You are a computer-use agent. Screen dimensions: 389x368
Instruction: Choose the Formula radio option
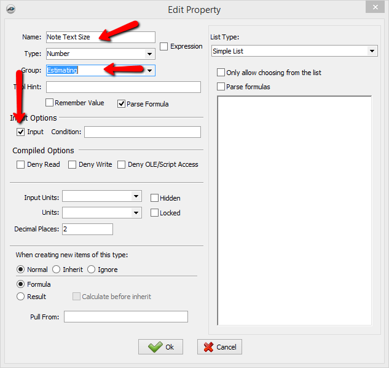20,284
